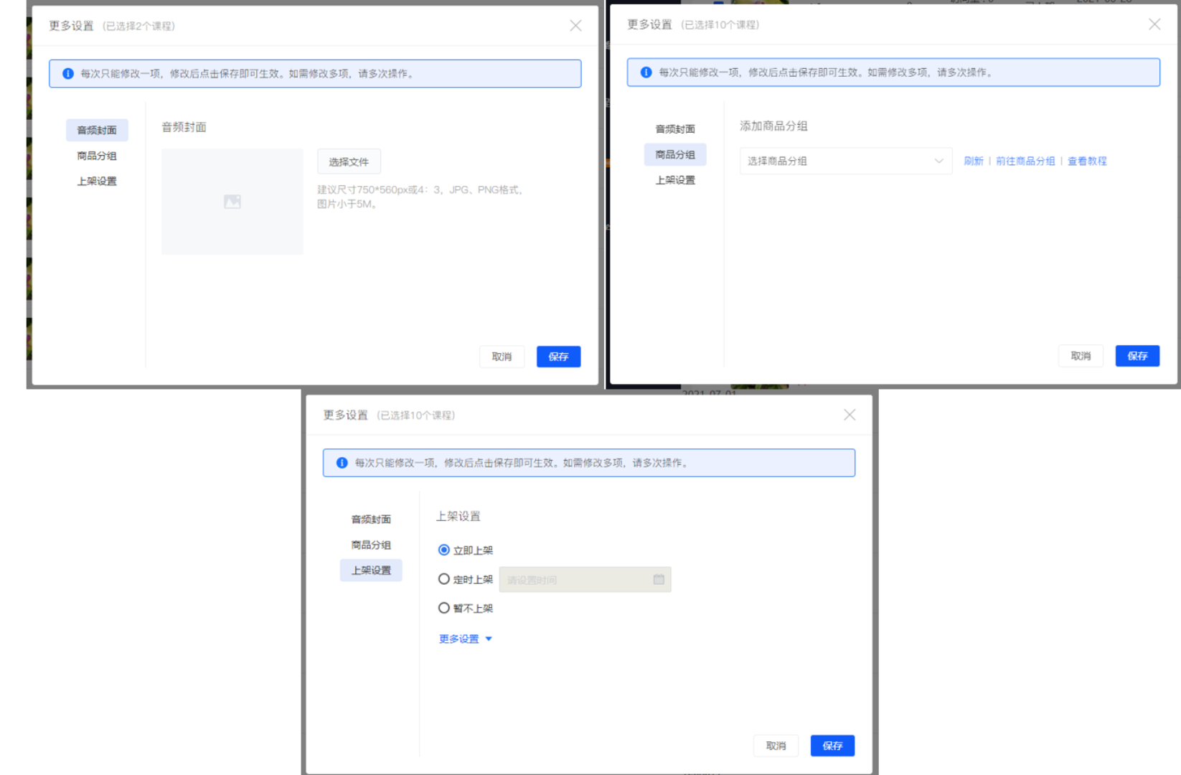The width and height of the screenshot is (1181, 775).
Task: Click 取消 in the bottom dialog
Action: [x=776, y=746]
